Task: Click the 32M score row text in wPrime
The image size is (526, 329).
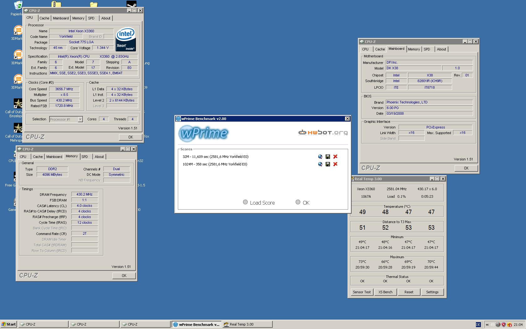Action: [215, 157]
